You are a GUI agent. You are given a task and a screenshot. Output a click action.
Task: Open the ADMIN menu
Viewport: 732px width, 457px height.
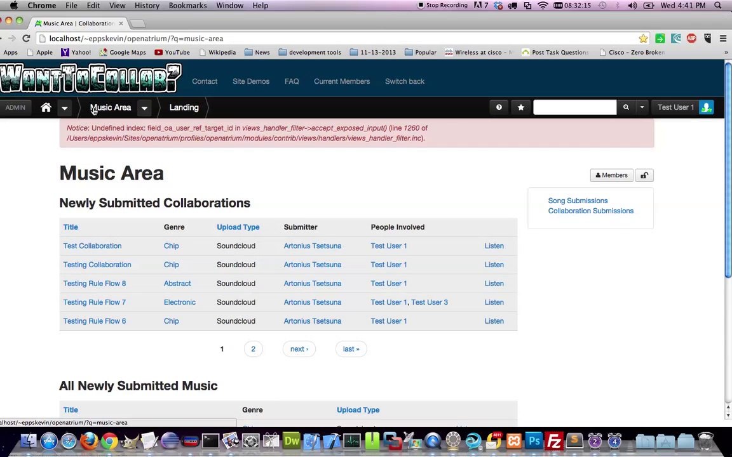15,107
